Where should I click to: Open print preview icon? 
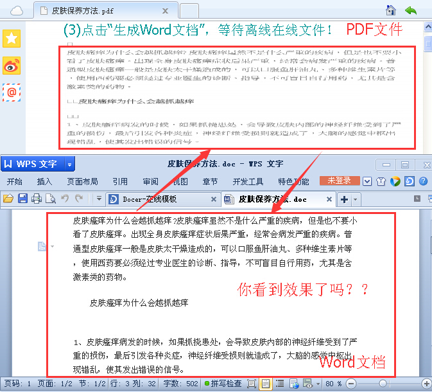(51, 199)
